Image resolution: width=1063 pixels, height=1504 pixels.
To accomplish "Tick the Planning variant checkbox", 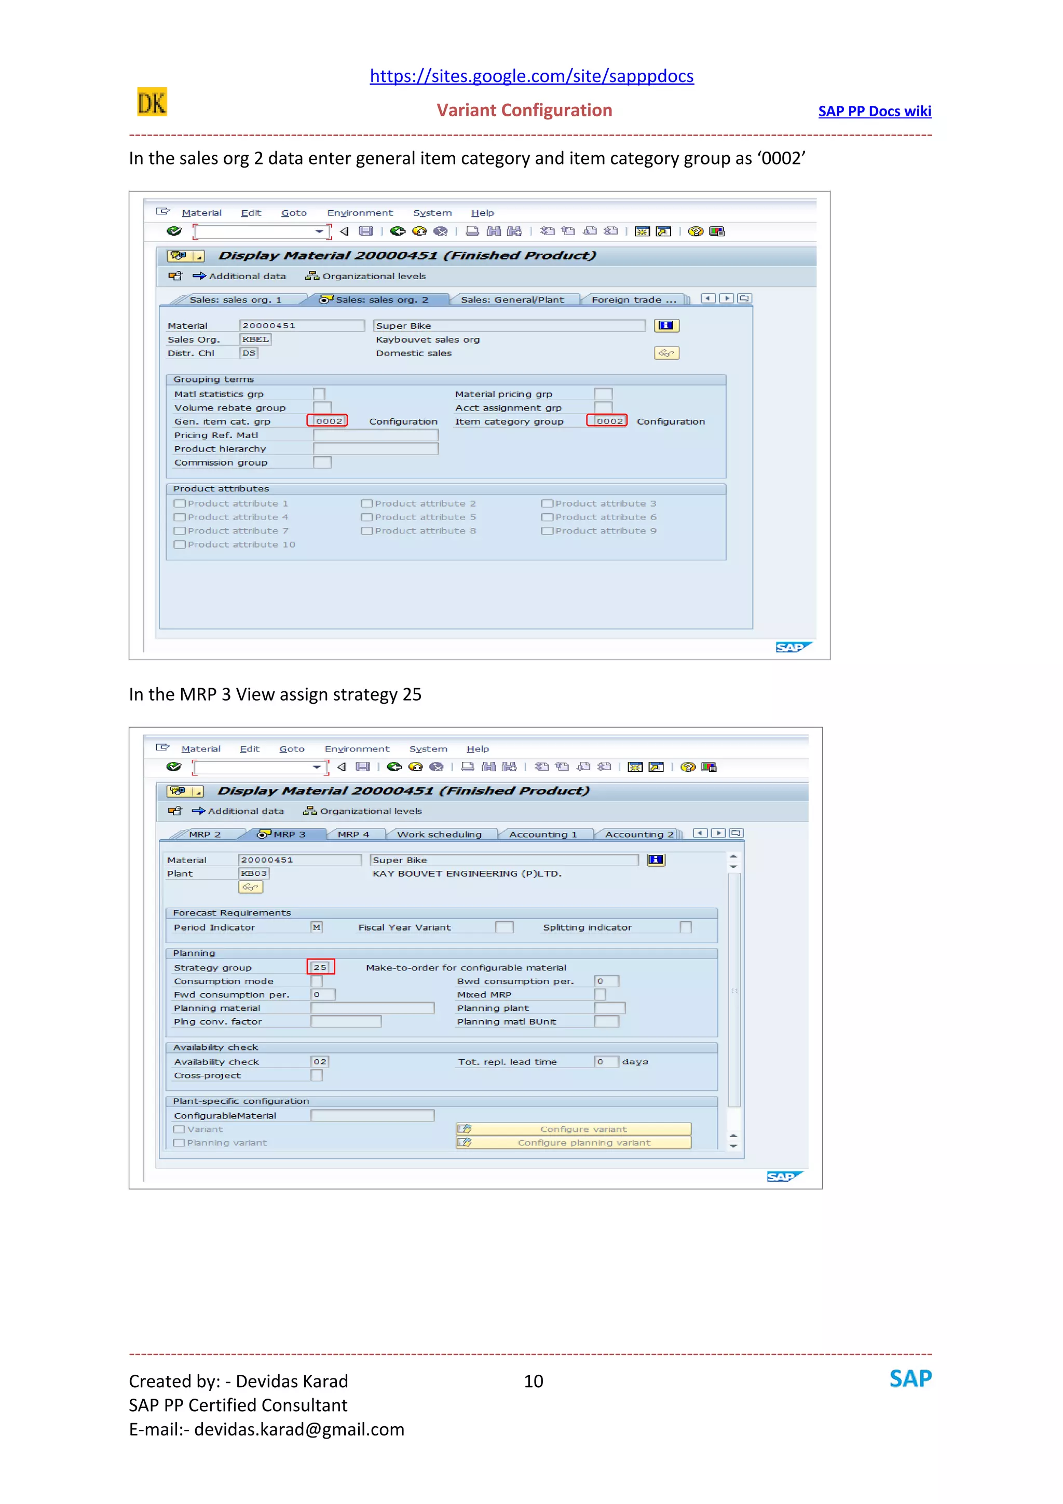I will click(x=179, y=1143).
